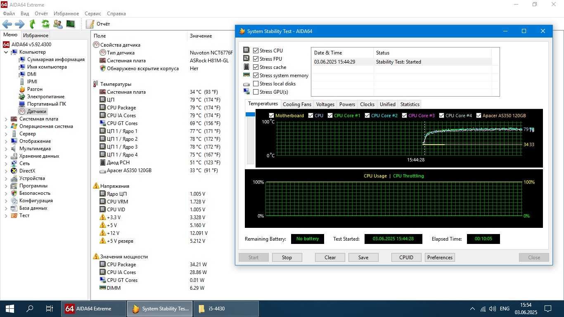Click the Stop button
Image resolution: width=564 pixels, height=317 pixels.
(x=287, y=258)
